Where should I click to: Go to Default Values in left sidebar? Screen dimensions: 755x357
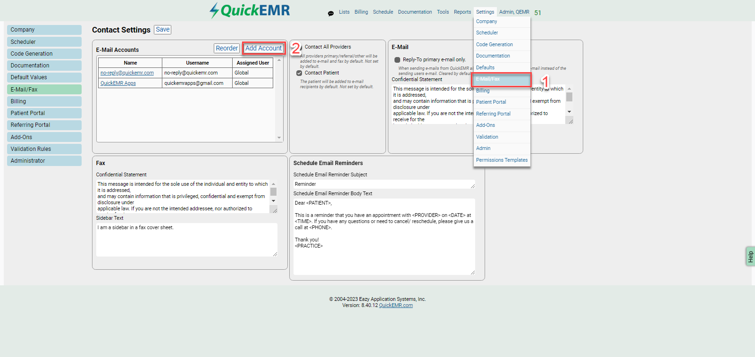[x=44, y=77]
